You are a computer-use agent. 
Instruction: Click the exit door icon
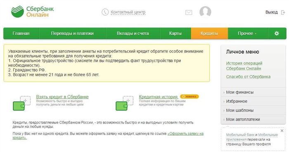point(283,12)
